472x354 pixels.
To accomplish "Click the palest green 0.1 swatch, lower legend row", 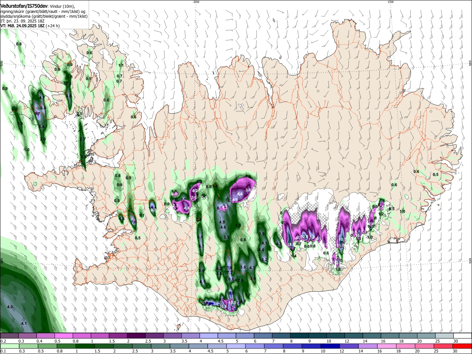I will (10, 346).
